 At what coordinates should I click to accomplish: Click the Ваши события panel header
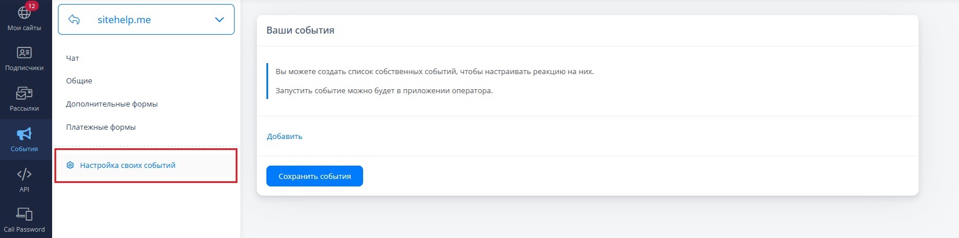(x=587, y=31)
